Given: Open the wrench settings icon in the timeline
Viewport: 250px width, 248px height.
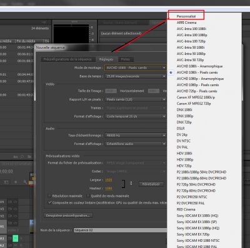Looking at the screenshot, I should click(x=25, y=182).
